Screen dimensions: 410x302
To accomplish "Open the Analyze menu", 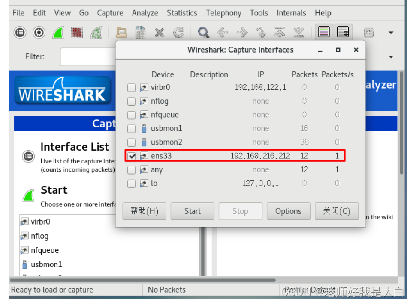I will pos(145,13).
